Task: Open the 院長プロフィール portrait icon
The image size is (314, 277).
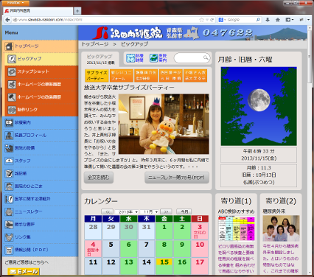Action: point(9,136)
